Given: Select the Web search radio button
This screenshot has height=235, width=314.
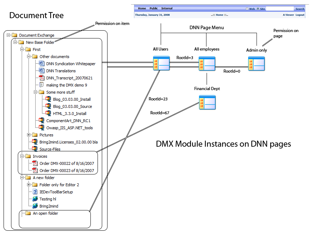Looking at the screenshot, I should coord(247,9).
